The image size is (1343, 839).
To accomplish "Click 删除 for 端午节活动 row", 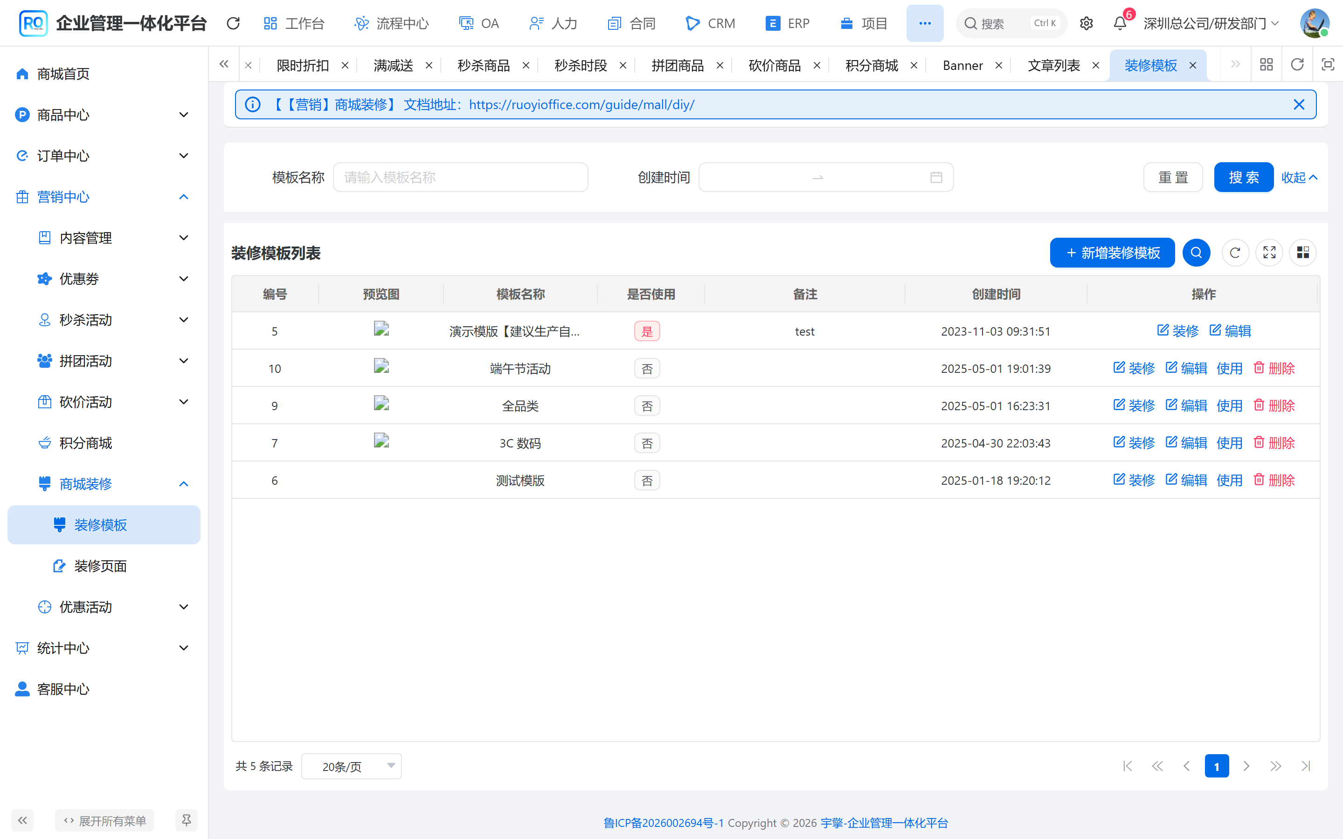I will tap(1274, 368).
